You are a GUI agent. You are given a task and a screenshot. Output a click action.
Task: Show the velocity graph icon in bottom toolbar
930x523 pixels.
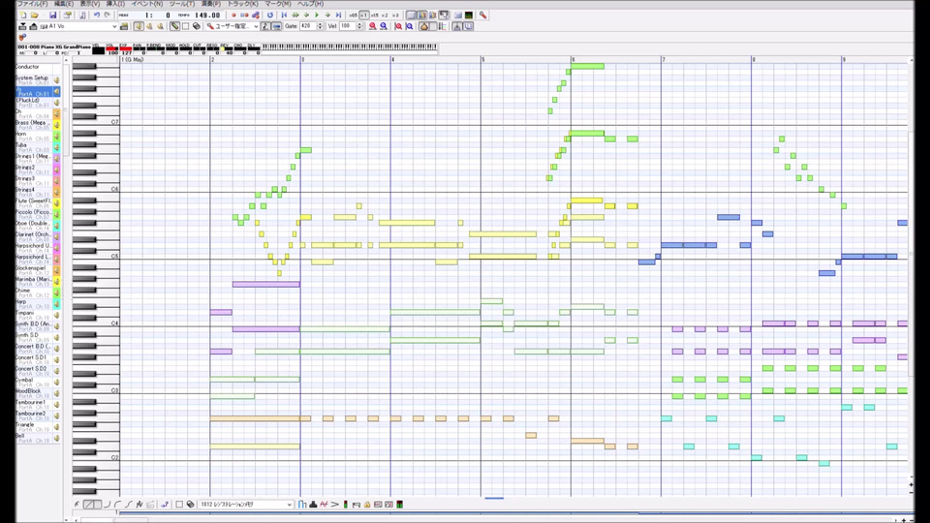pos(302,504)
